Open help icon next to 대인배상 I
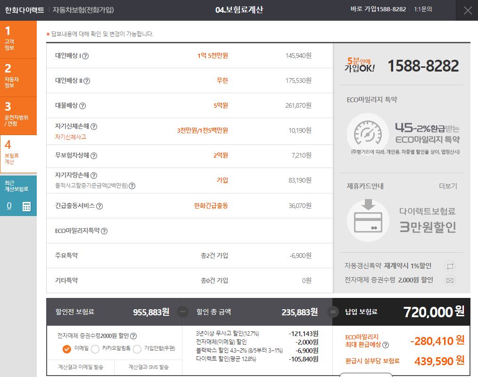This screenshot has width=478, height=377. (x=85, y=56)
